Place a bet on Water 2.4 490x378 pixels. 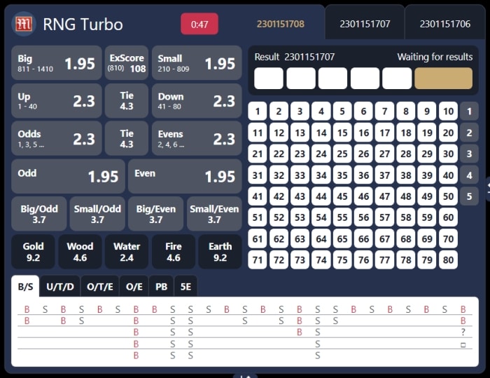coord(127,252)
